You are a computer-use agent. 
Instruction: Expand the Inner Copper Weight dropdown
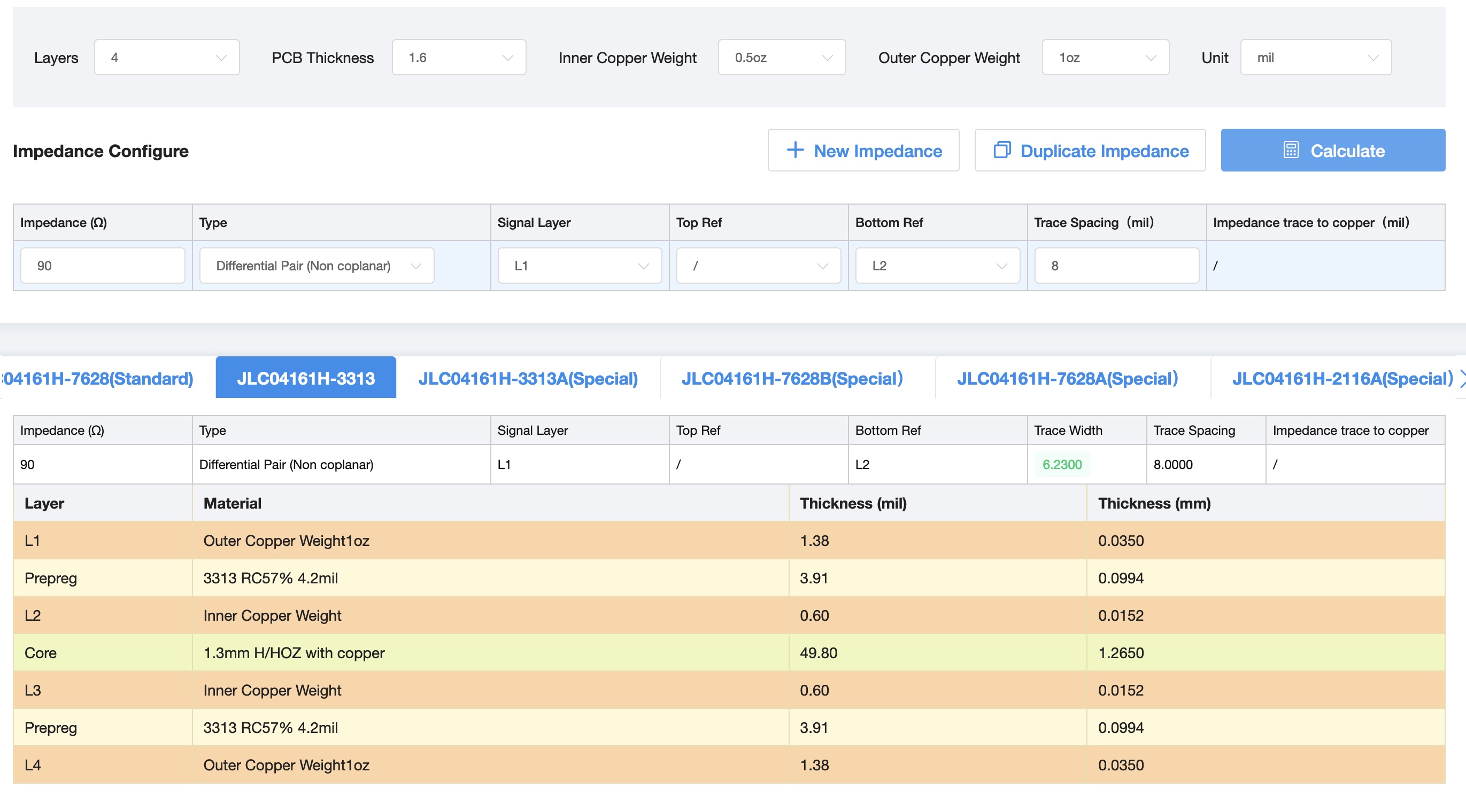coord(781,57)
